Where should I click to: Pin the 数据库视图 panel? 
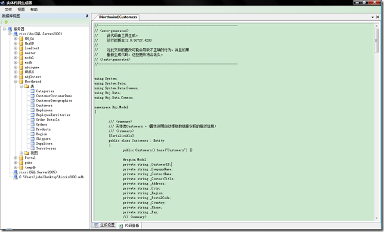(86, 16)
